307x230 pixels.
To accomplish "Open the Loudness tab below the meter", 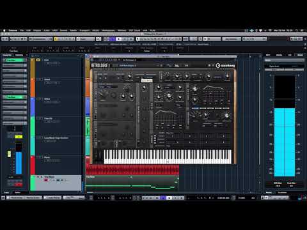I will (282, 192).
